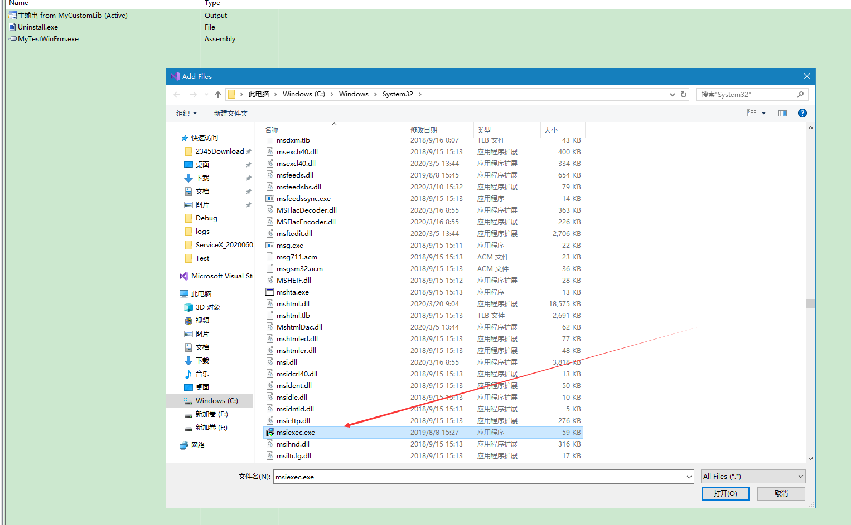
Task: Create a folder with 新建文件夹
Action: coord(231,112)
